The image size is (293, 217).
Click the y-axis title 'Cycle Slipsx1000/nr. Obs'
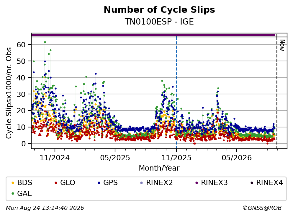[x=9, y=93]
